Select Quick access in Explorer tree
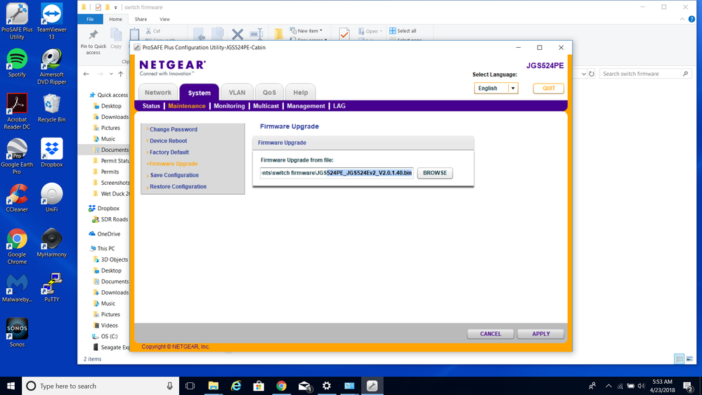702x395 pixels. 108,95
